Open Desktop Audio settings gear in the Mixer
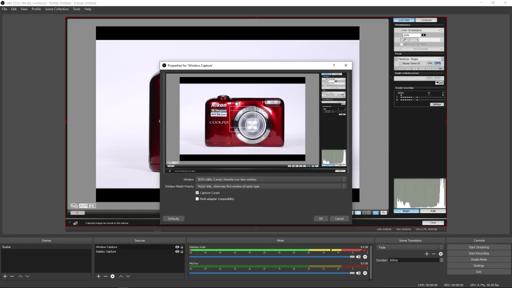Screen dimensions: 512x288 364,256
